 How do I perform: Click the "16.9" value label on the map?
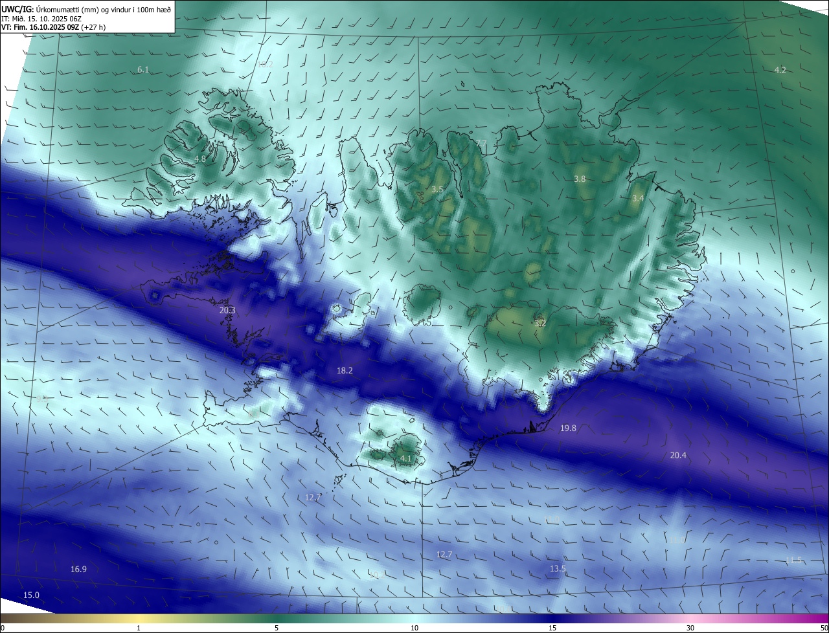coord(78,569)
